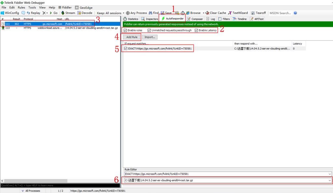Toggle Unmatched requests passthrough checkbox
This screenshot has height=193, width=333.
tap(149, 30)
